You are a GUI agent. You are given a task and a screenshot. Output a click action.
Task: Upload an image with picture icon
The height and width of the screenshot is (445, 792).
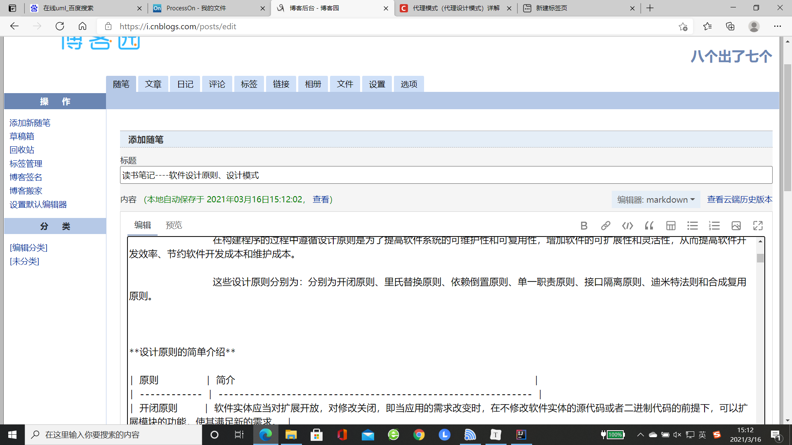pos(736,225)
